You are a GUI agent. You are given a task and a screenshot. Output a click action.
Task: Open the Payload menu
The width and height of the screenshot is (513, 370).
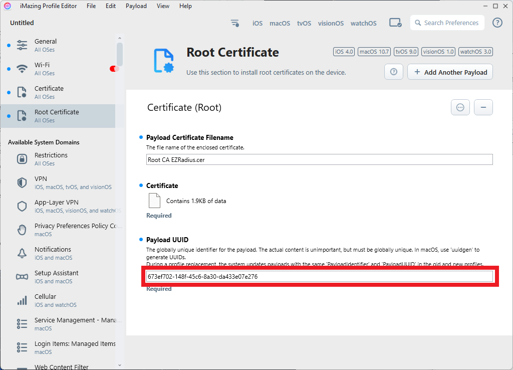136,6
